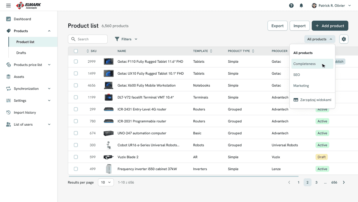358x202 pixels.
Task: Open the hamburger menu icon
Action: click(8, 6)
